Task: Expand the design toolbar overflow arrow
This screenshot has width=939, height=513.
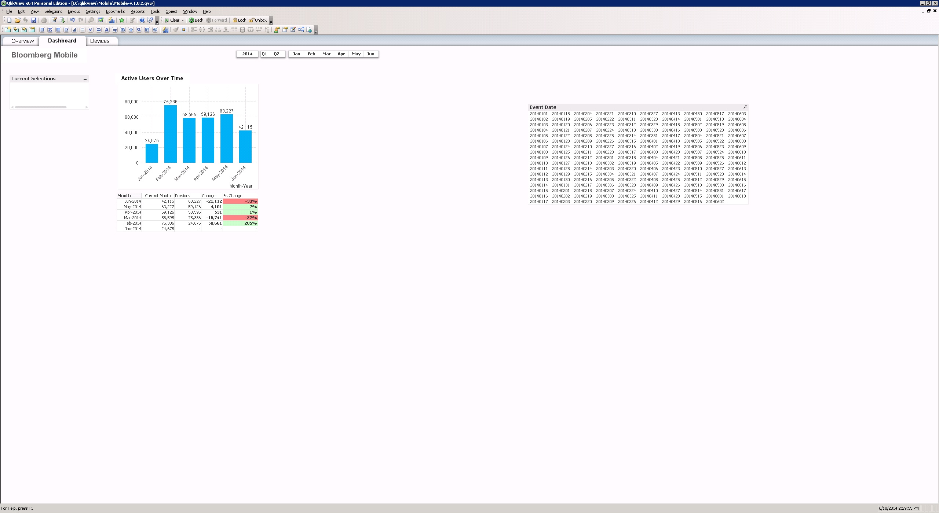Action: pyautogui.click(x=316, y=31)
